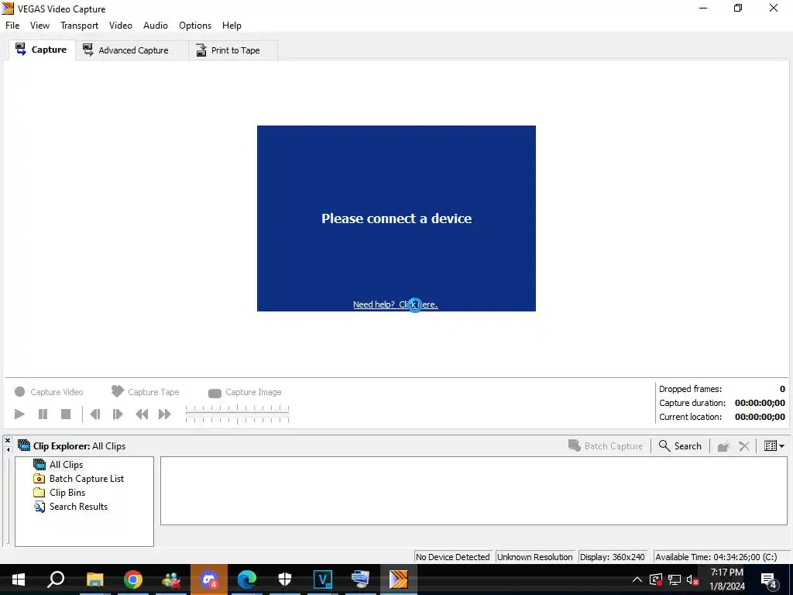Open Google Chrome from the taskbar
This screenshot has width=793, height=595.
[x=133, y=580]
